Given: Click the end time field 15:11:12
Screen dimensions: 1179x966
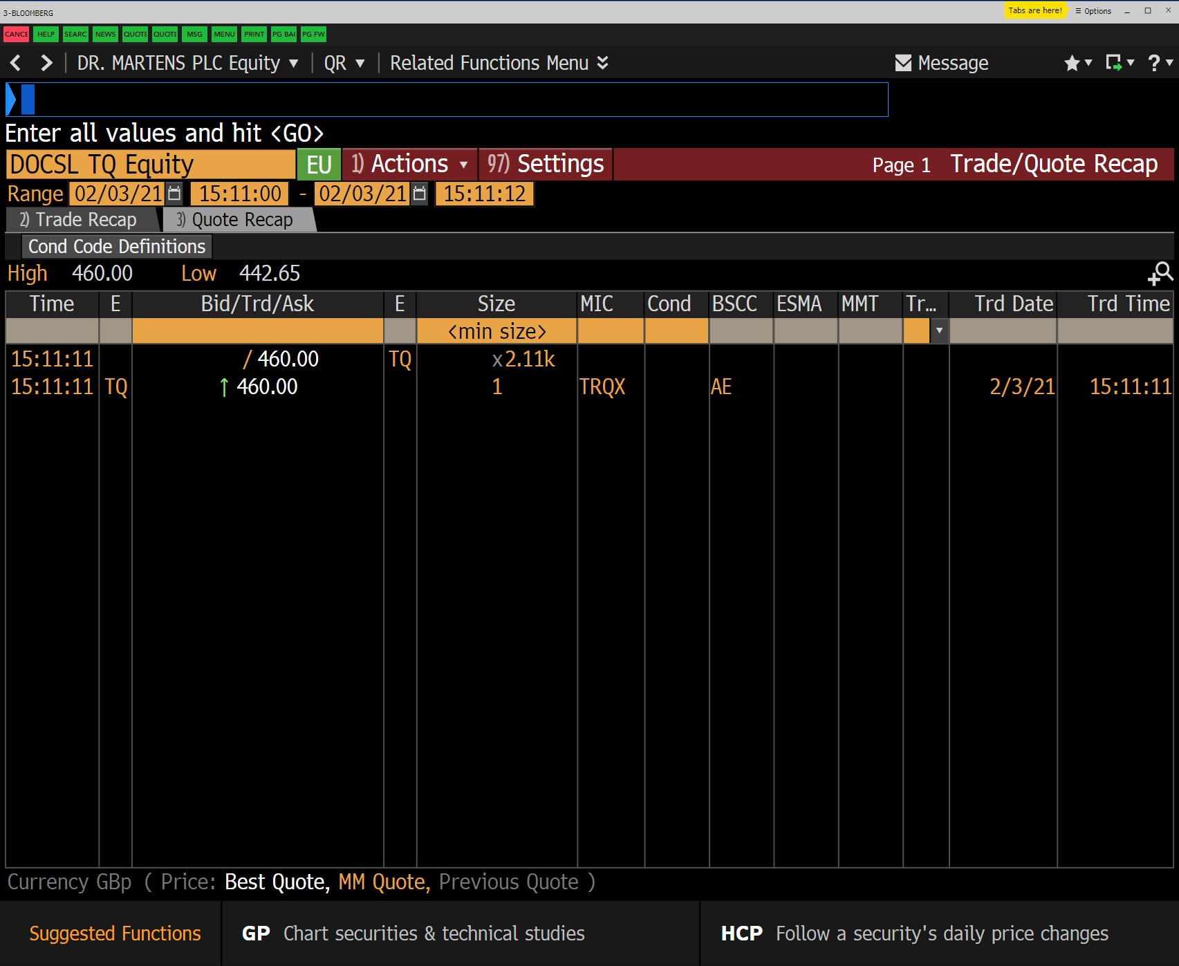Looking at the screenshot, I should point(484,194).
